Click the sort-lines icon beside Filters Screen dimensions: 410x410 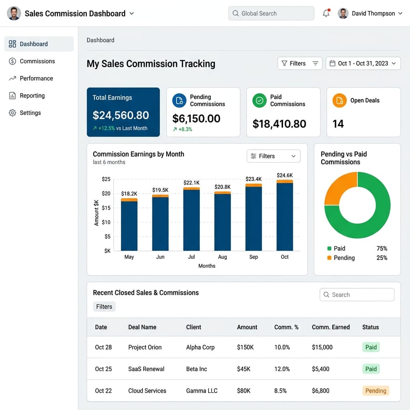pyautogui.click(x=316, y=63)
